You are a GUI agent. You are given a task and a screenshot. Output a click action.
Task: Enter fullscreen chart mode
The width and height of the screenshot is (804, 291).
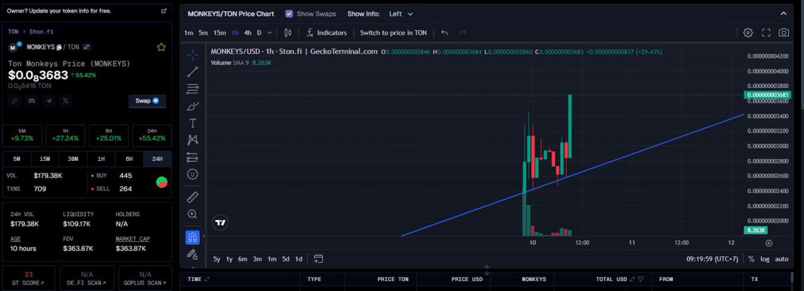coord(766,32)
